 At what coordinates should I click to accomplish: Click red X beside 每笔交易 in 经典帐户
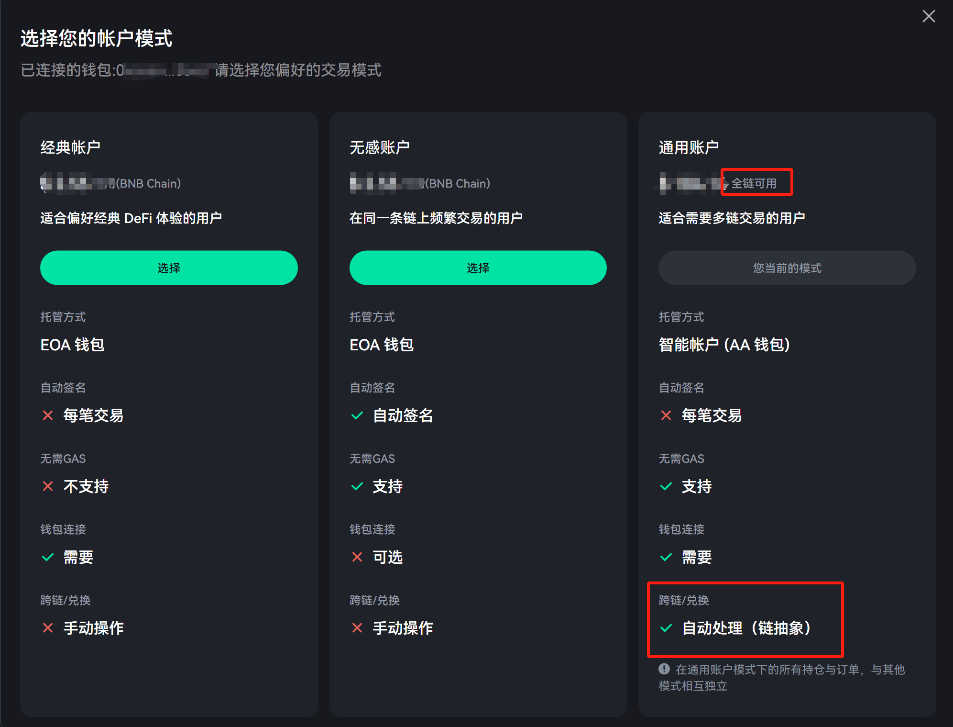pyautogui.click(x=48, y=415)
